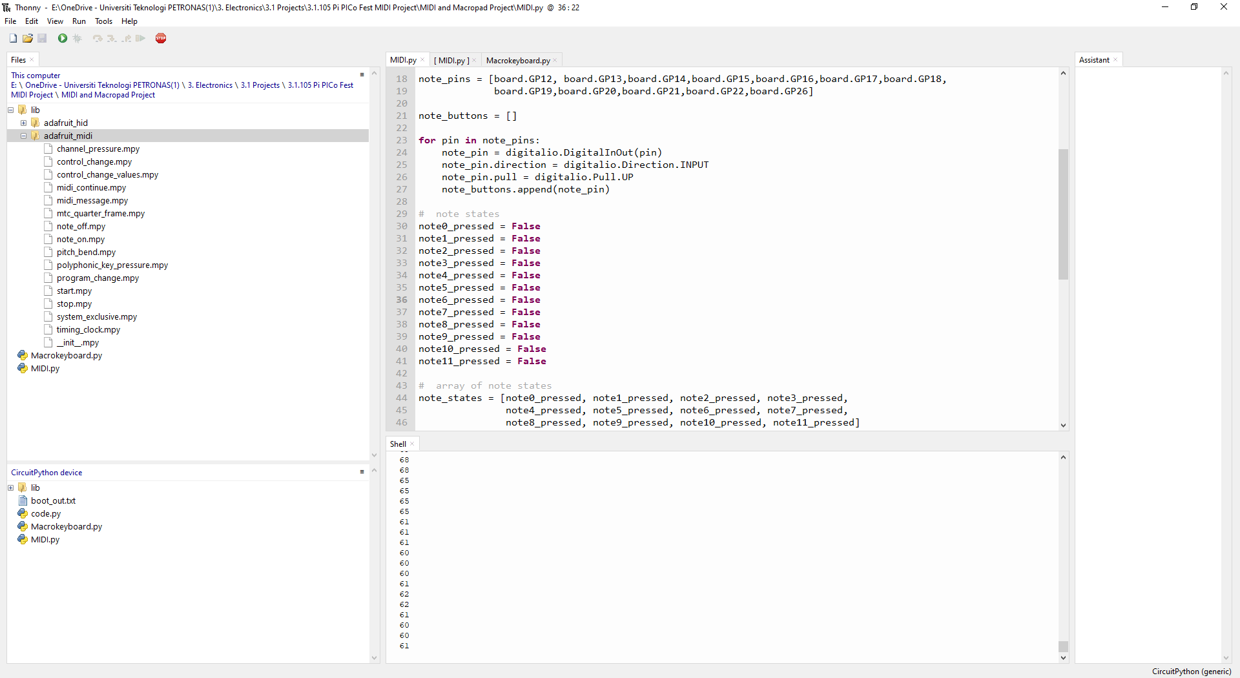The width and height of the screenshot is (1240, 678).
Task: Close the Assistant panel tab
Action: [x=1115, y=60]
